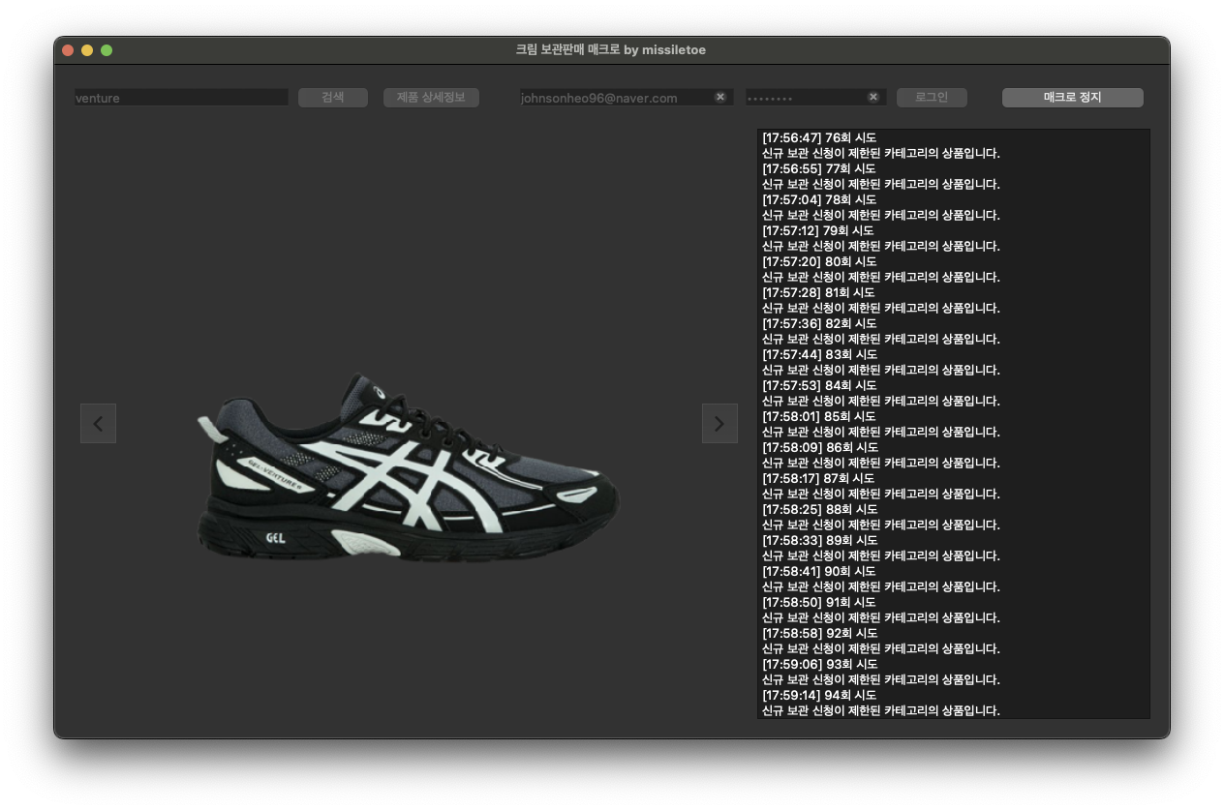Minimize the window with the yellow button

87,50
